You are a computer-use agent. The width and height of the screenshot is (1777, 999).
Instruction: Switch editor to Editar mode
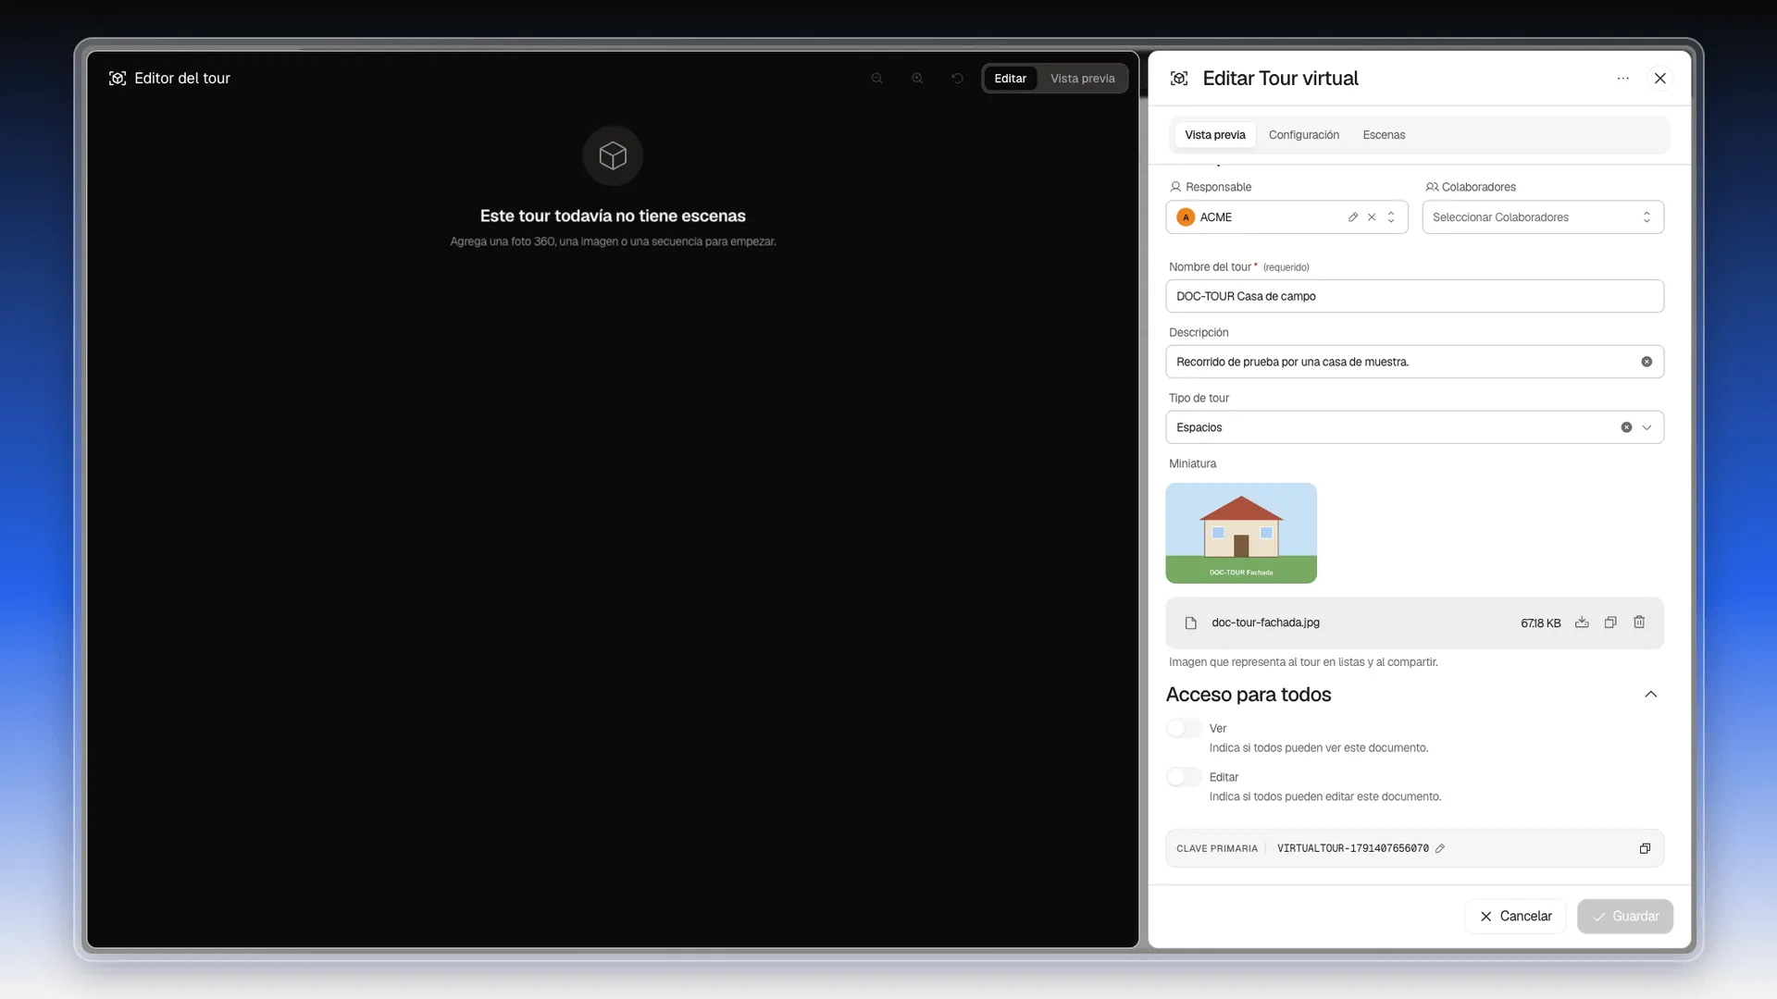pyautogui.click(x=1010, y=79)
